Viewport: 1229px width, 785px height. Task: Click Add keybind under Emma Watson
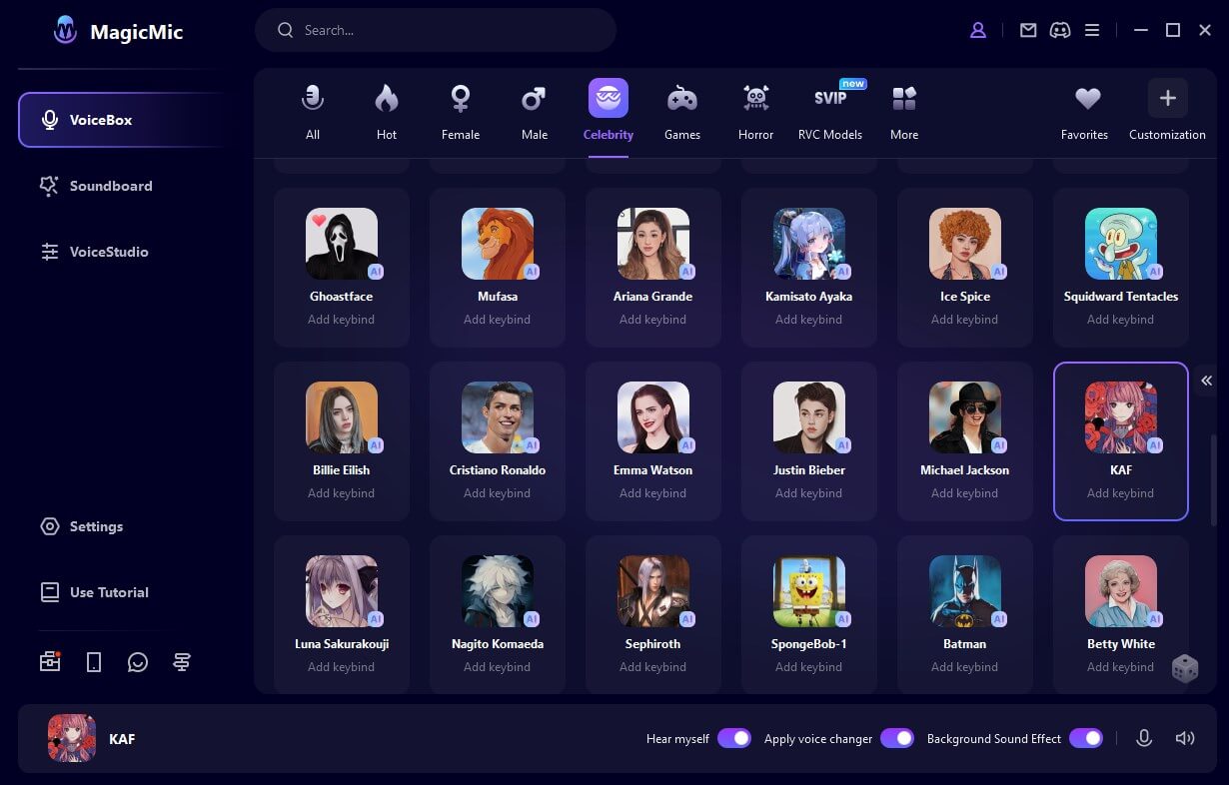click(x=652, y=493)
